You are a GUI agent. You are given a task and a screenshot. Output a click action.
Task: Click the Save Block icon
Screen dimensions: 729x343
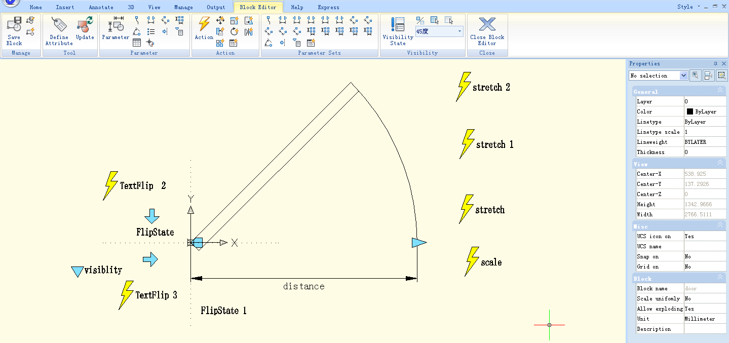(14, 24)
